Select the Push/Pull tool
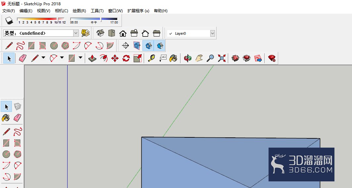The width and height of the screenshot is (352, 188). pos(92,58)
